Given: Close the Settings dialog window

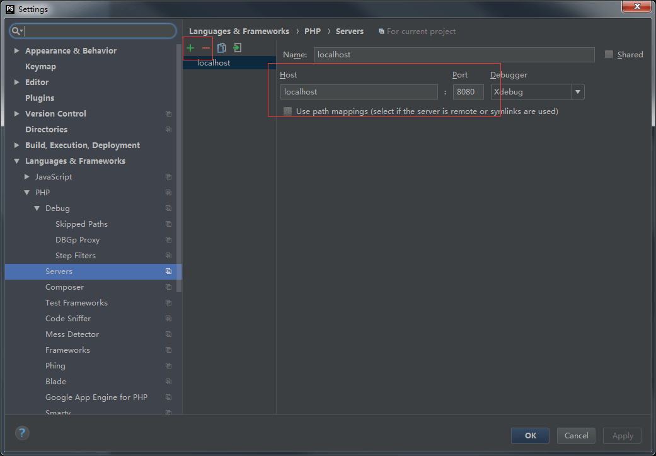Looking at the screenshot, I should 636,6.
